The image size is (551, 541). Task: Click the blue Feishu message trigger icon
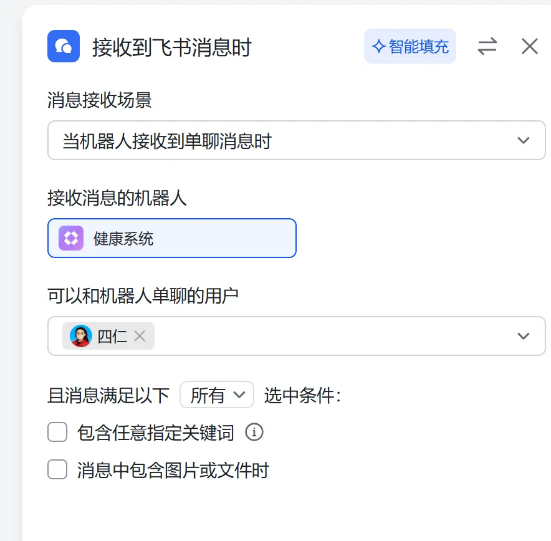(64, 46)
